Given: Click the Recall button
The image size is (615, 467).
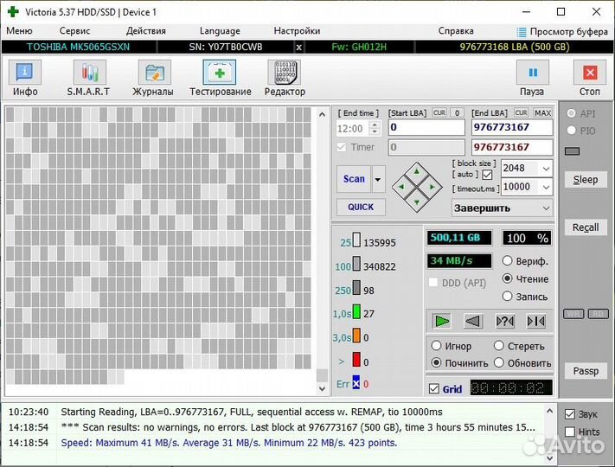Looking at the screenshot, I should click(x=586, y=227).
